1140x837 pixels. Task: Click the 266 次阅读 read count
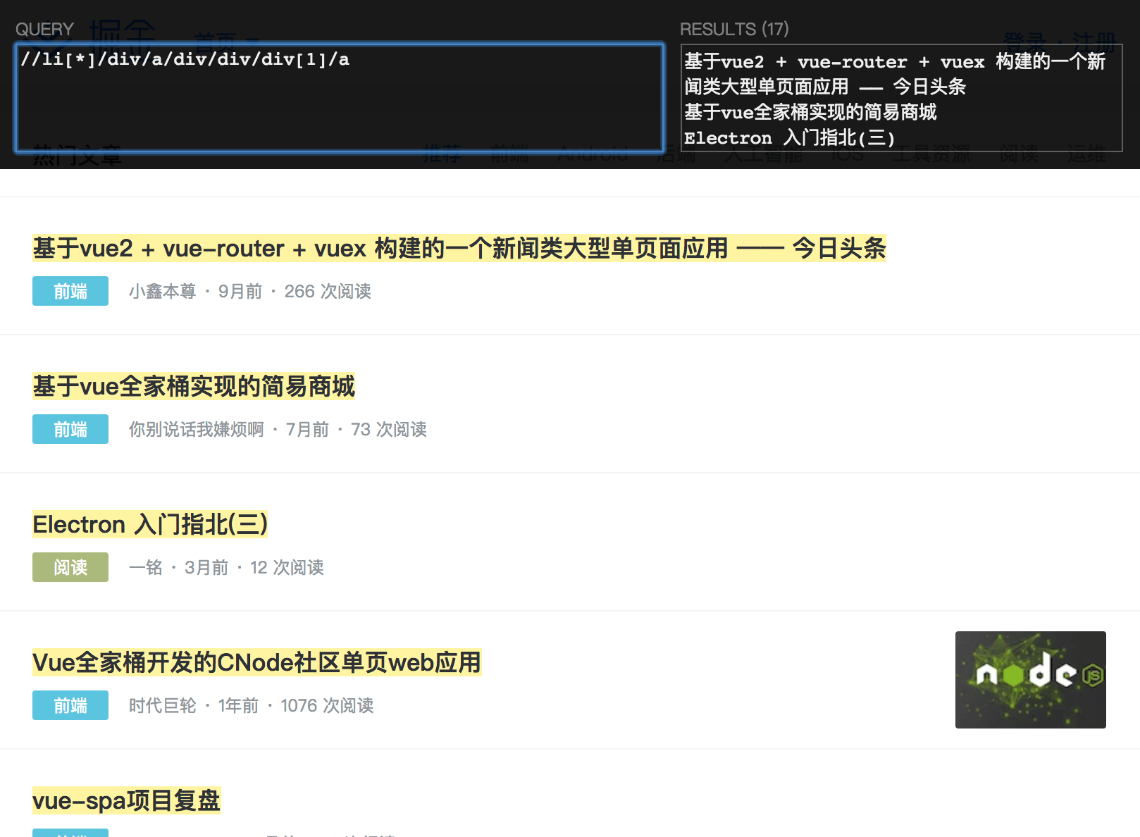(x=328, y=291)
